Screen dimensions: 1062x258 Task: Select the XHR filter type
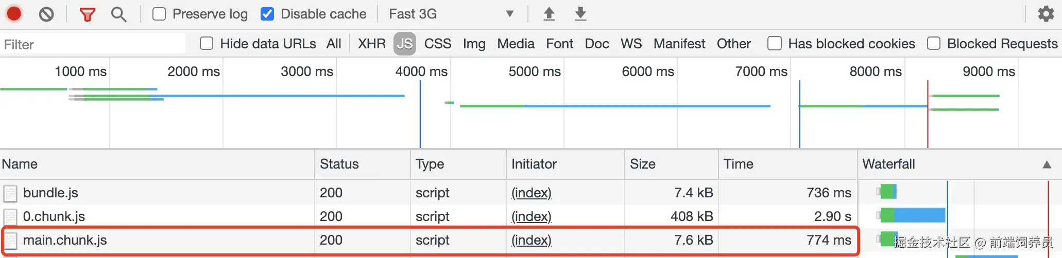(371, 44)
